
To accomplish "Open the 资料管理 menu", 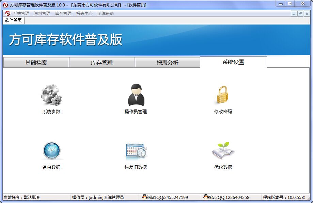I will point(42,14).
